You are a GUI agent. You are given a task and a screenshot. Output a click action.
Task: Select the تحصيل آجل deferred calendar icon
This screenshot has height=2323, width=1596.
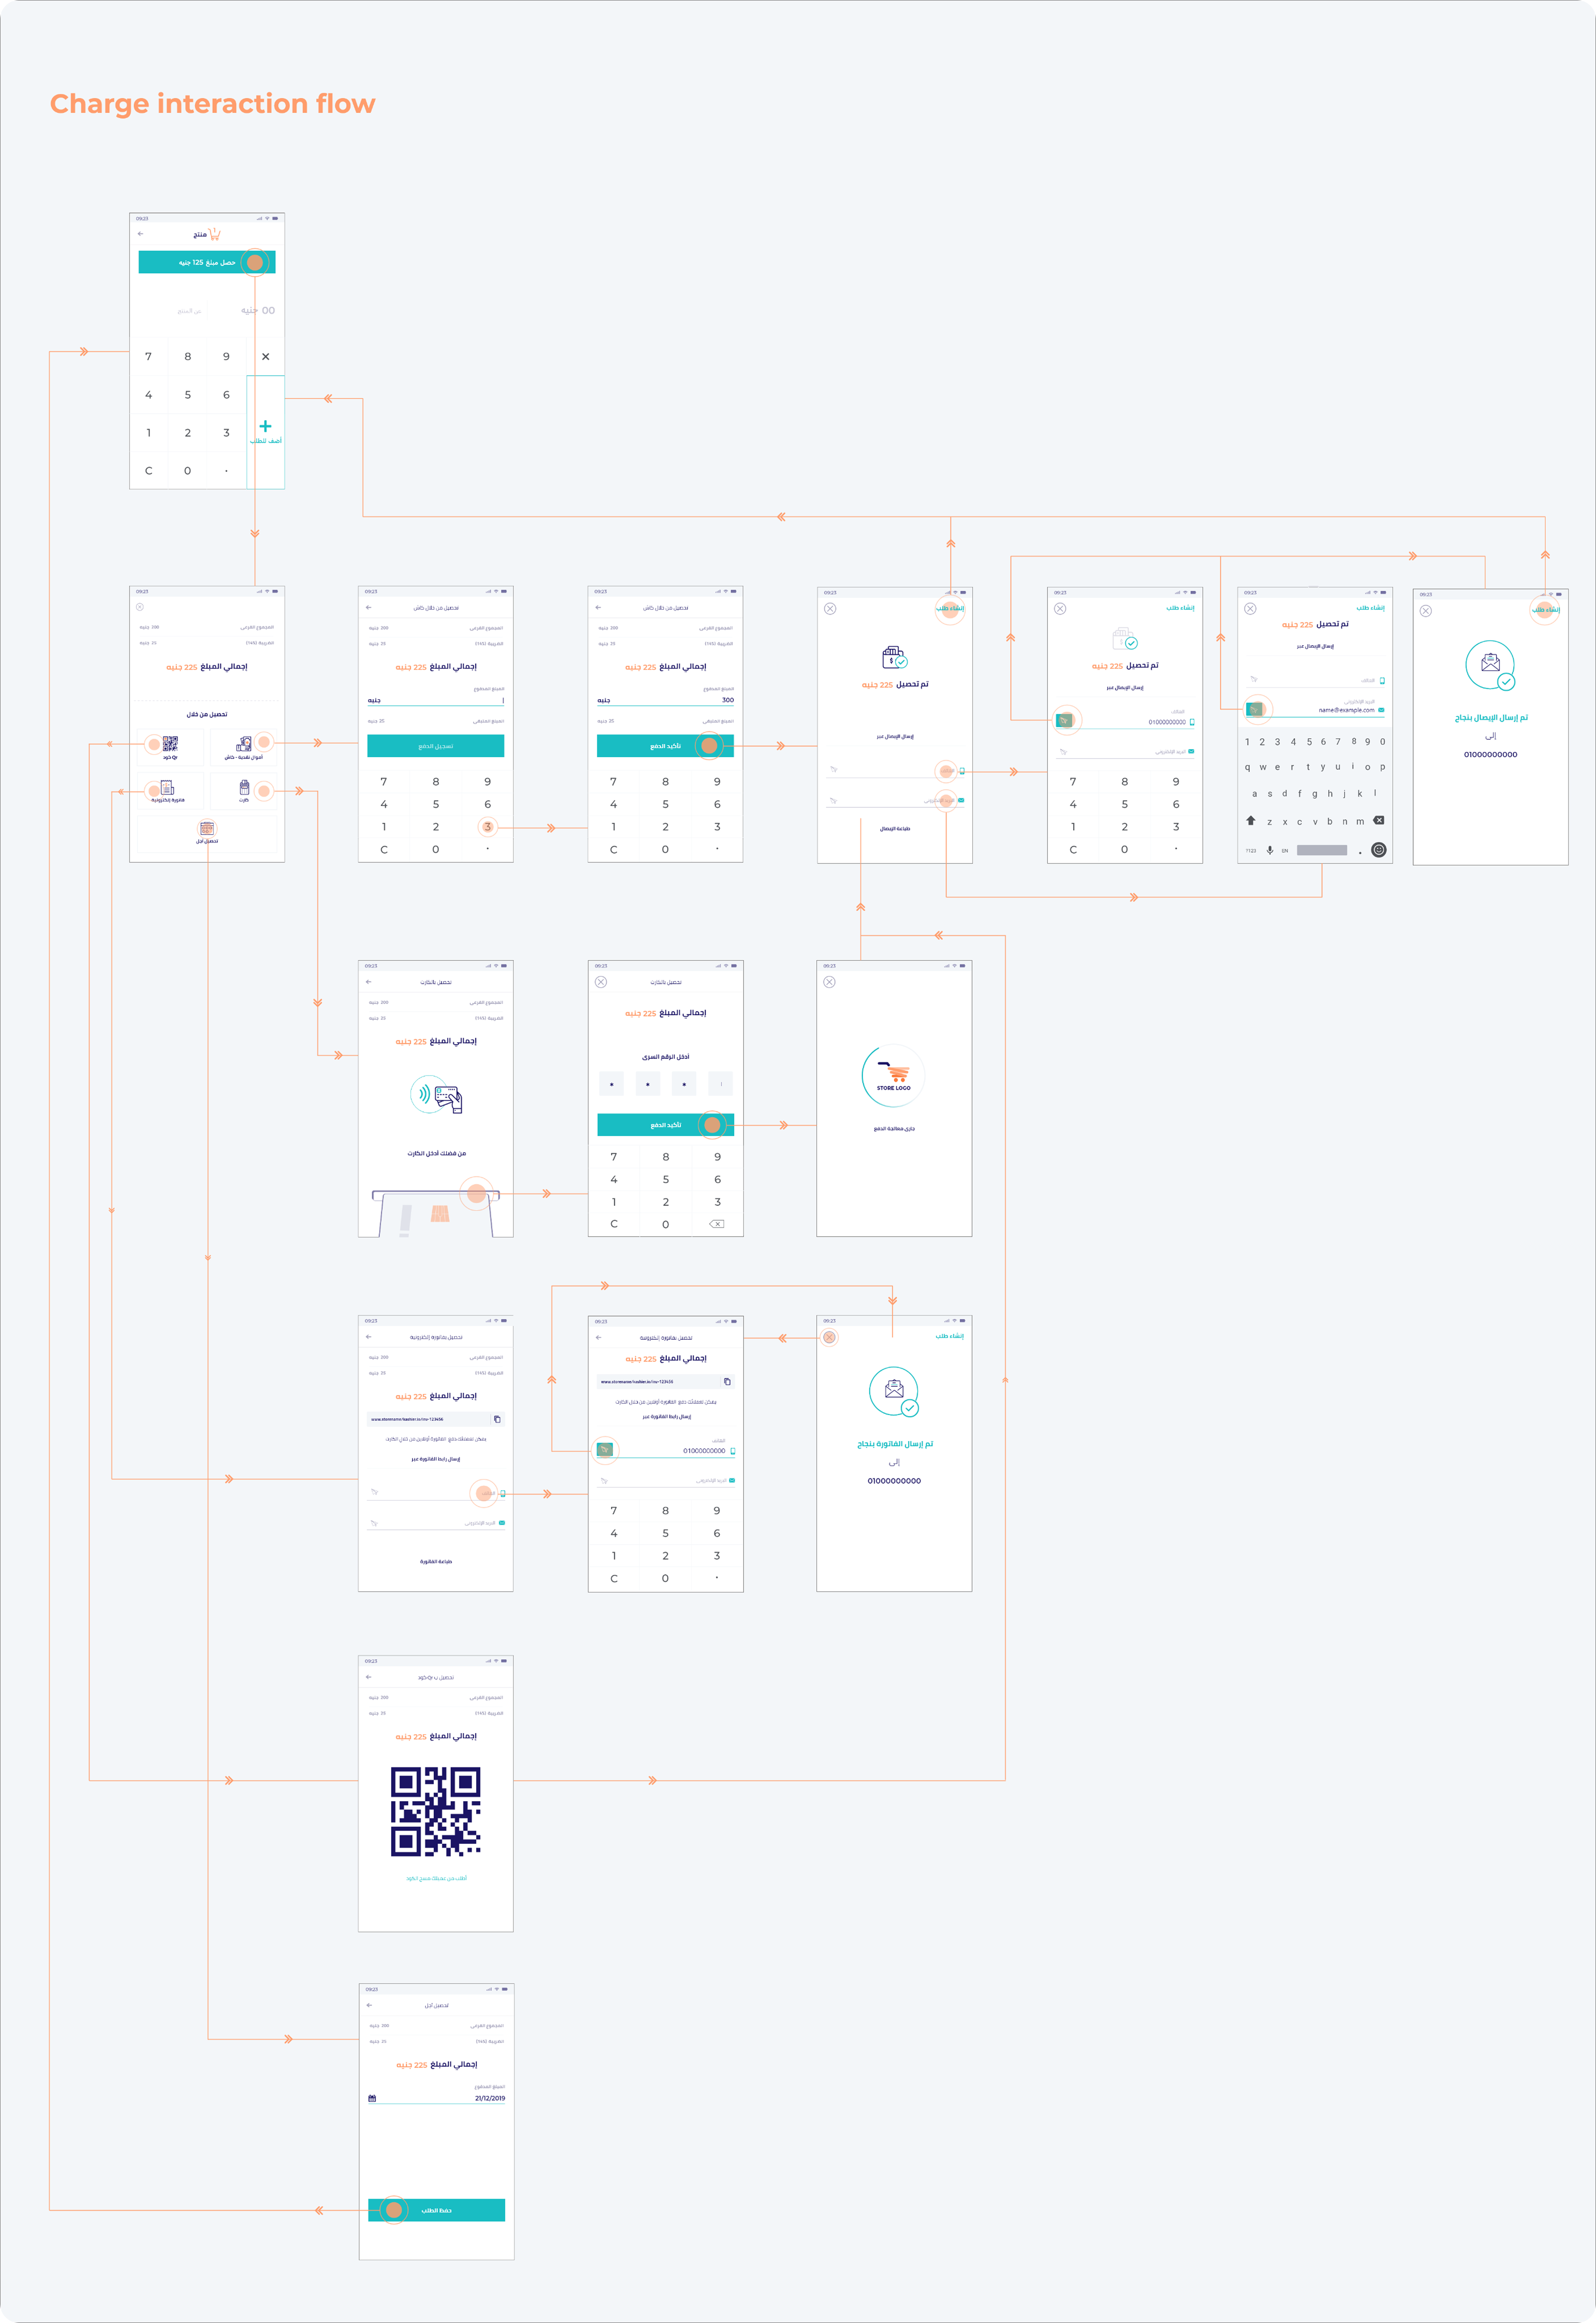point(207,830)
